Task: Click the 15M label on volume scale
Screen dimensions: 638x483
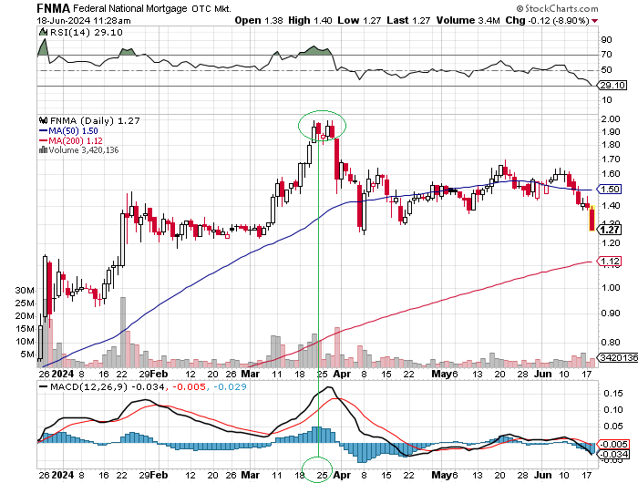Action: coord(25,328)
